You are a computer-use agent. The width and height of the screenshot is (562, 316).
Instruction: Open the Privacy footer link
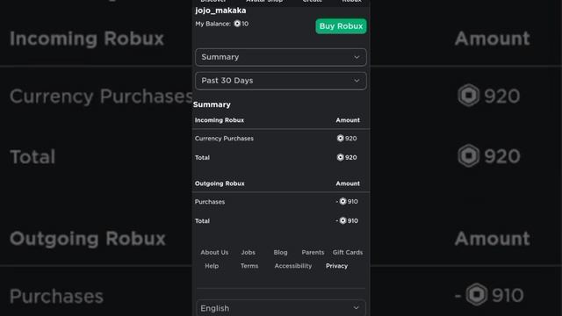[x=336, y=266]
